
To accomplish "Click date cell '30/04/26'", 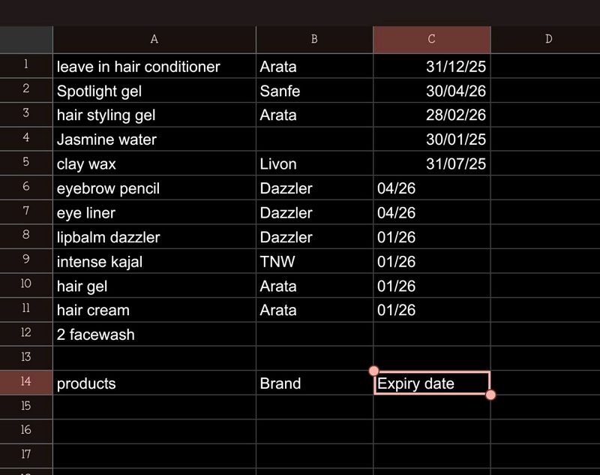I will click(432, 91).
